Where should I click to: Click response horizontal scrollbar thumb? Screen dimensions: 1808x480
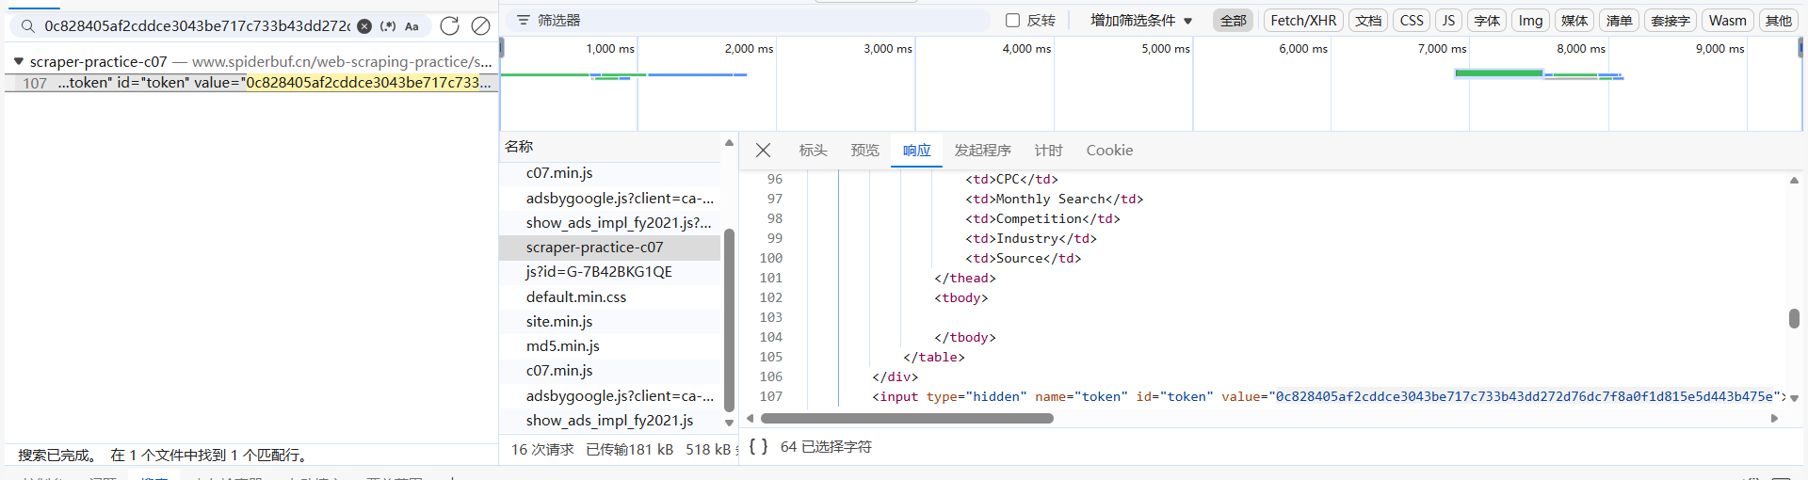[907, 419]
